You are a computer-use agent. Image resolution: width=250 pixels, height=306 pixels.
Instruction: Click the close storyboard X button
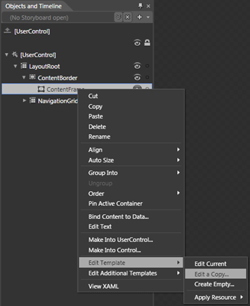pyautogui.click(x=127, y=17)
